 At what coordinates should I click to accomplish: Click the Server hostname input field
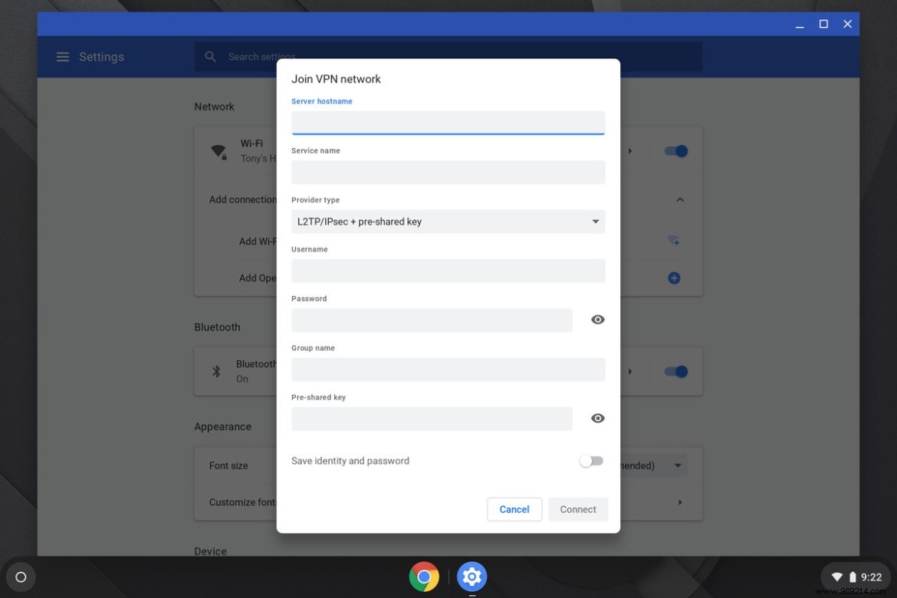pyautogui.click(x=448, y=123)
